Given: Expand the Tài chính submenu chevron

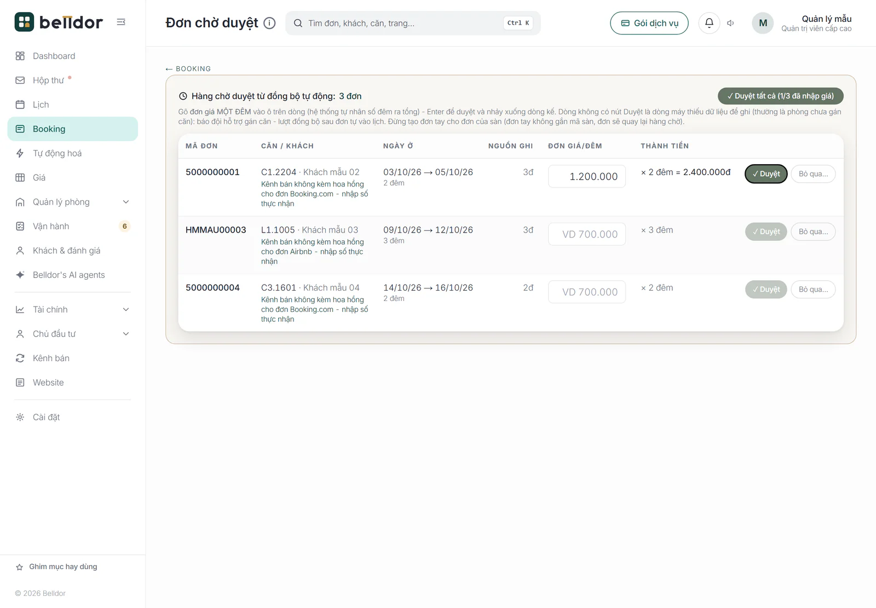Looking at the screenshot, I should pos(126,309).
